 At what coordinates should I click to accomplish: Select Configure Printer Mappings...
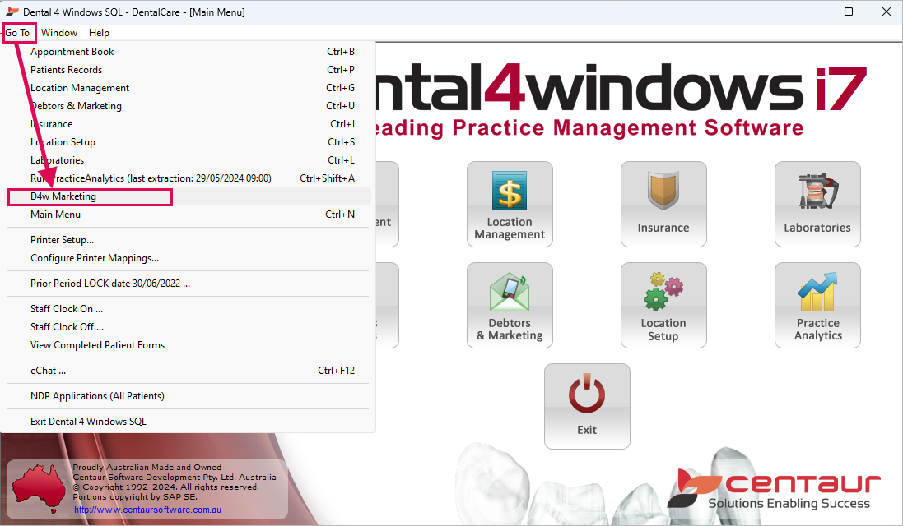pyautogui.click(x=188, y=258)
